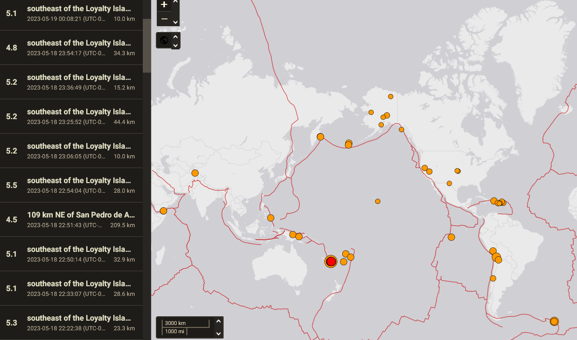This screenshot has height=340, width=577.
Task: Select the northernmost Alaska earthquake marker
Action: click(x=391, y=96)
